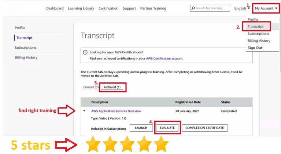Switch to the Archived (1) tab
Viewport: 281px width, 154px height.
tap(112, 87)
